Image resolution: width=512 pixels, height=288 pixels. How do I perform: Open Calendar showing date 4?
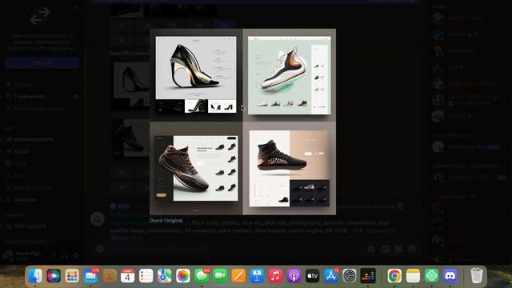point(127,276)
